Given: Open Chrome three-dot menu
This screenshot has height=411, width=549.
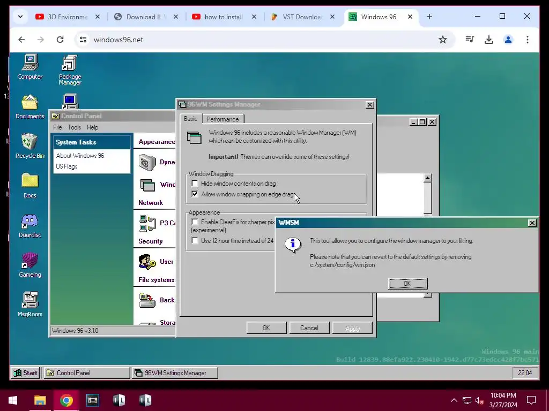Looking at the screenshot, I should (528, 40).
